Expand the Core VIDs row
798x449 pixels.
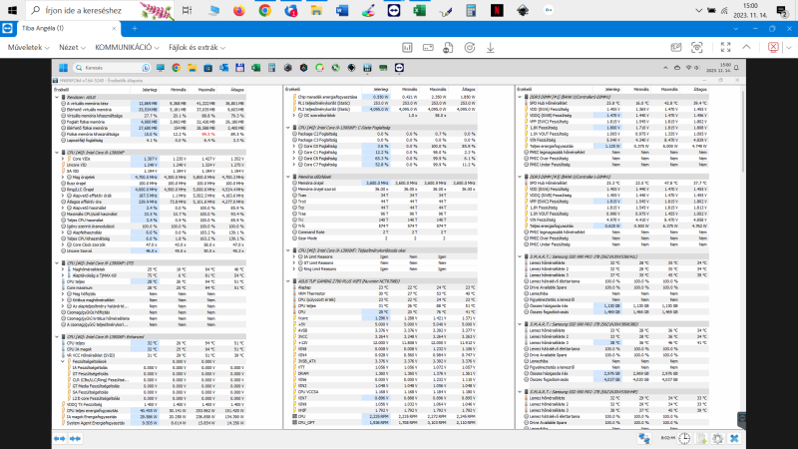(x=63, y=159)
